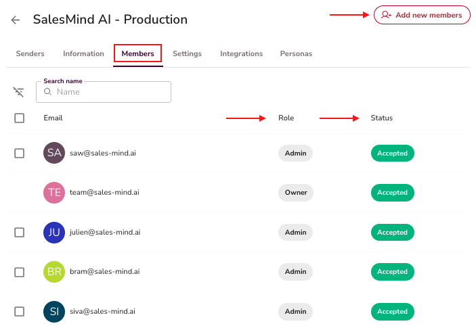Select the checkbox for julien@sales-mind.ai
476x328 pixels.
[x=20, y=233]
